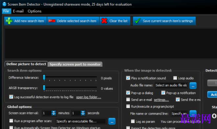Enable Run/execute a program/script checkbox

tap(128, 106)
